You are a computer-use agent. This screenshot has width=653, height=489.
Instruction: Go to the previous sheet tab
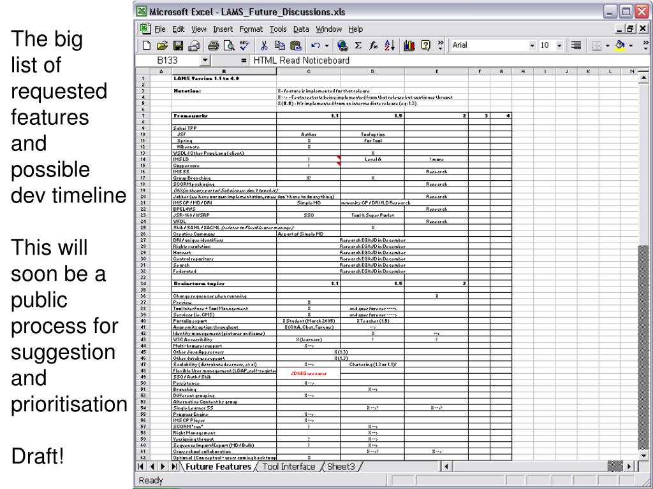point(152,467)
